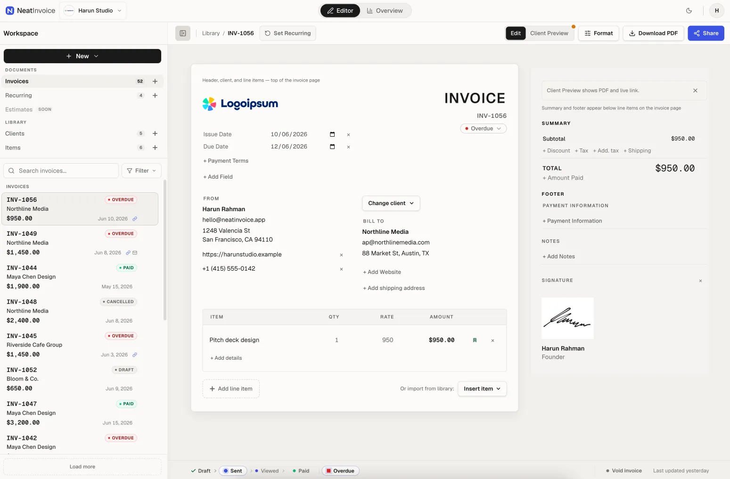
Task: Toggle dark mode moon icon
Action: pos(689,10)
